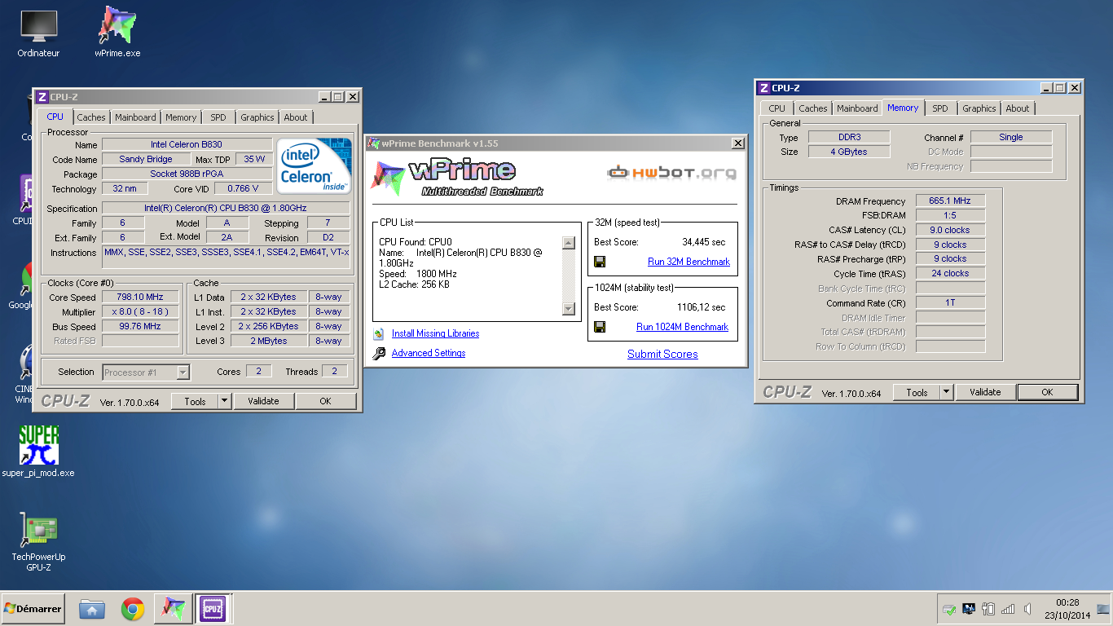Expand Tools dropdown arrow in left CPU-Z
Screen dimensions: 1113x626
225,401
